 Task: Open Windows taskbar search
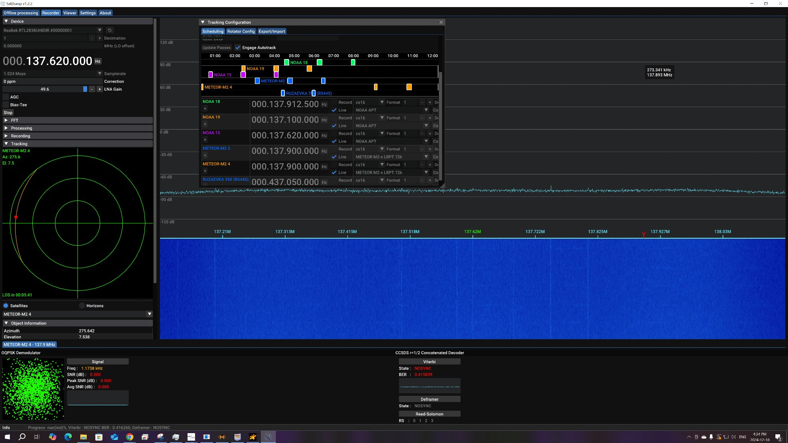[x=22, y=437]
